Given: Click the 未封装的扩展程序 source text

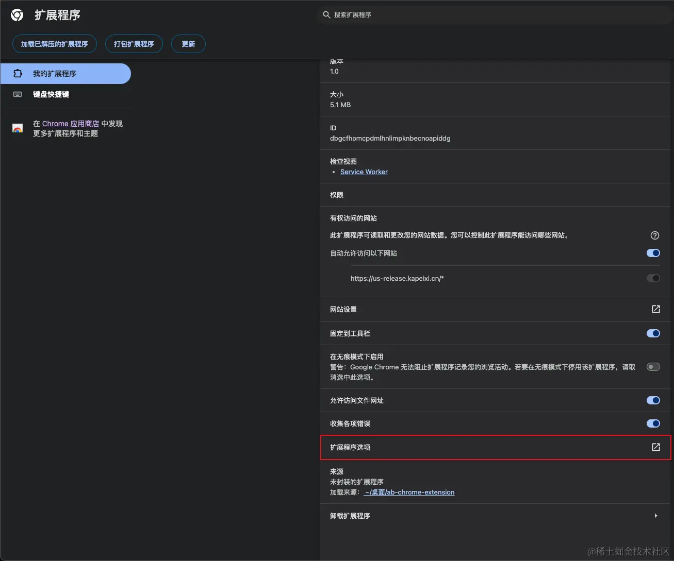Looking at the screenshot, I should tap(357, 482).
